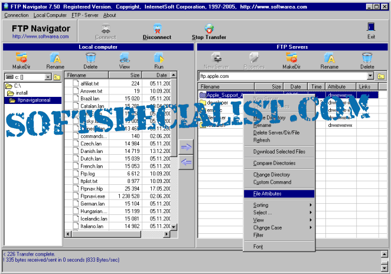Click the upload right-arrow transfer button
Viewport: 391px width, 274px height.
tap(186, 147)
